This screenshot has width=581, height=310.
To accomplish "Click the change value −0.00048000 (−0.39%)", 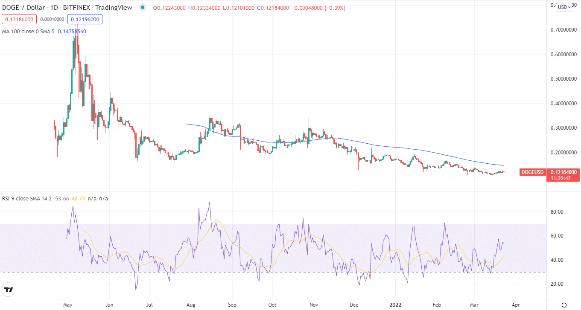I will [319, 7].
